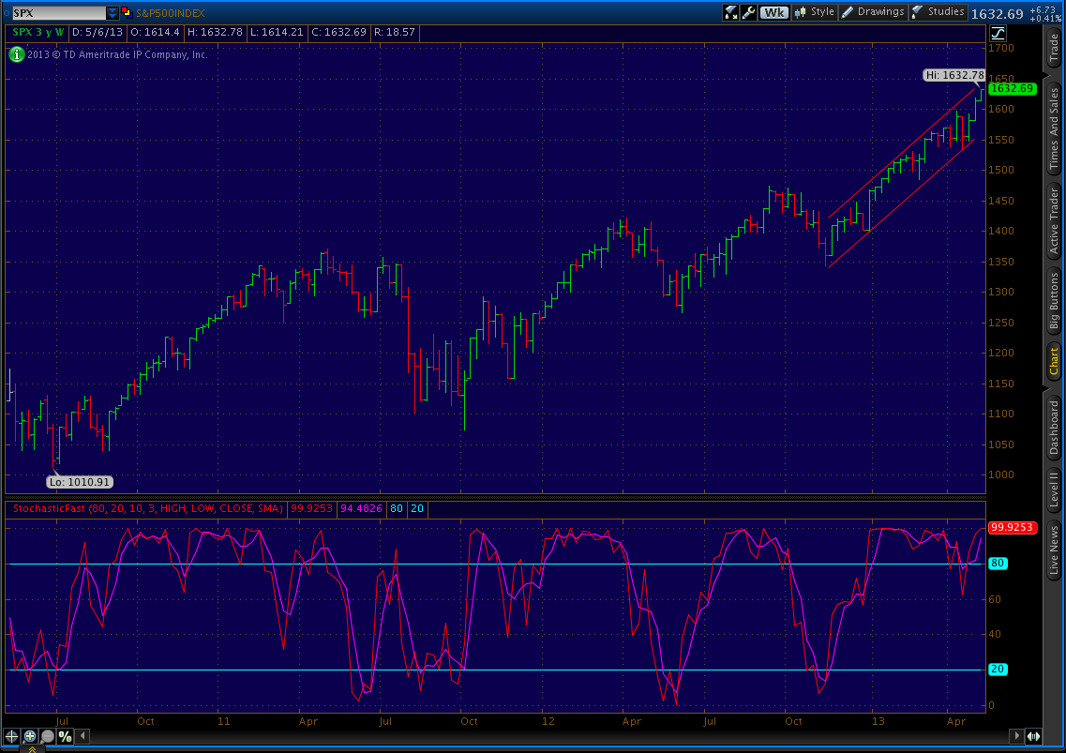Click the oversold 20 value in study header

(x=417, y=508)
